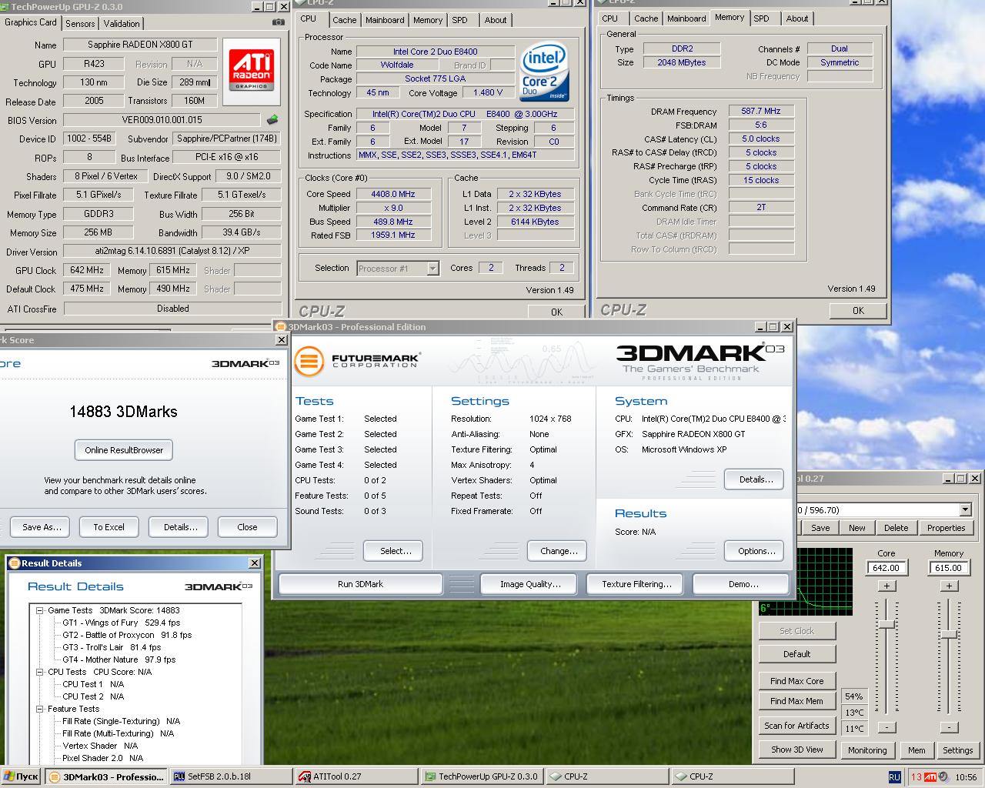Click the temperature 13 tray icon
The height and width of the screenshot is (788, 985).
click(x=916, y=777)
